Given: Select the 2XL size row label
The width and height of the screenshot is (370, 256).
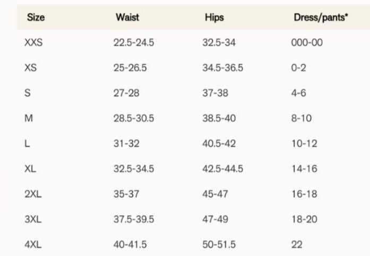Looking at the screenshot, I should coord(33,194).
